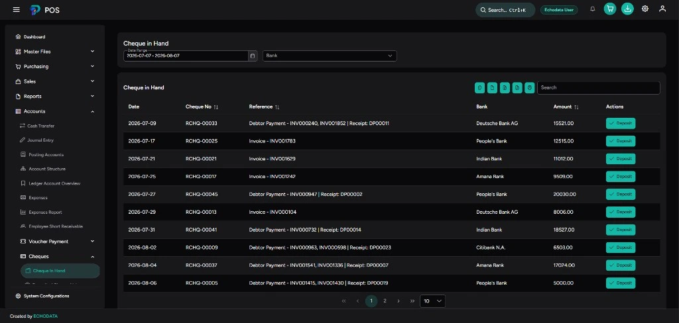Go to next page arrow
The width and height of the screenshot is (679, 323).
(x=399, y=301)
